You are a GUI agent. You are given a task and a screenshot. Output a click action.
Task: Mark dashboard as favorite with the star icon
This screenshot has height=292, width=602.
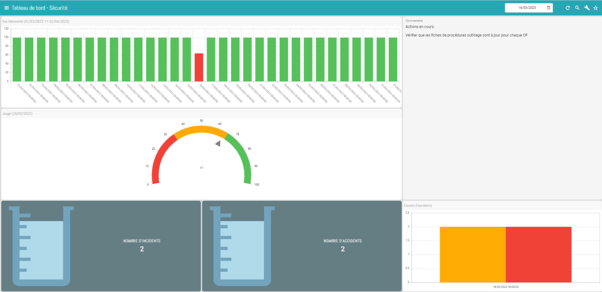(596, 7)
